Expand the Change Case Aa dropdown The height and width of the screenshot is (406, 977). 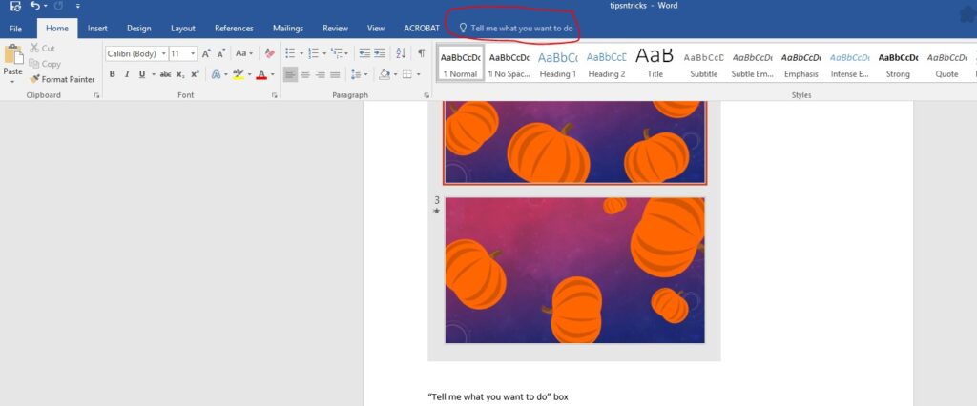(x=245, y=54)
